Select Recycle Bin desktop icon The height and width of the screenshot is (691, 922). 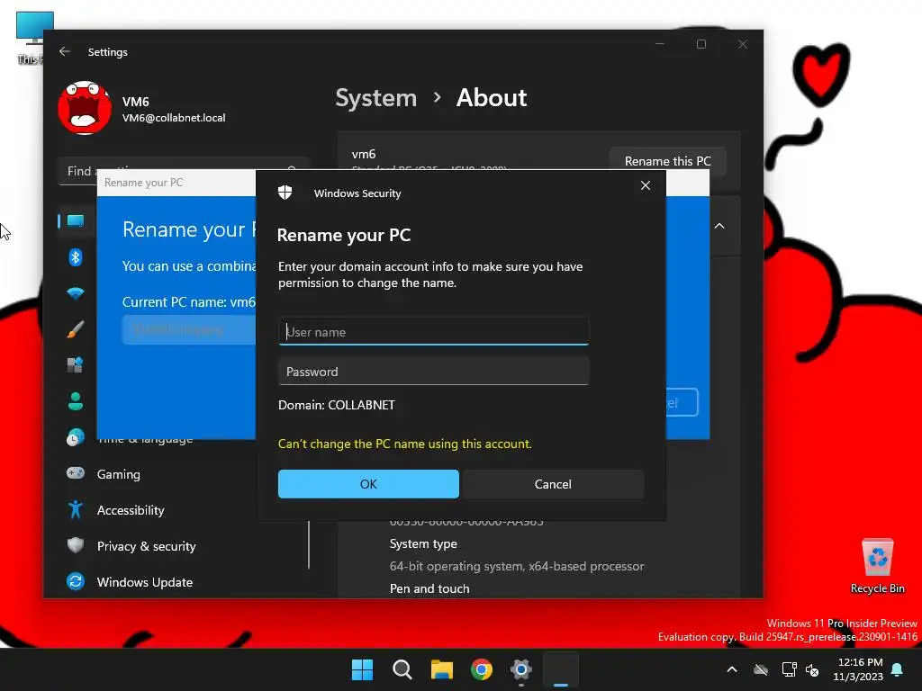(x=877, y=567)
